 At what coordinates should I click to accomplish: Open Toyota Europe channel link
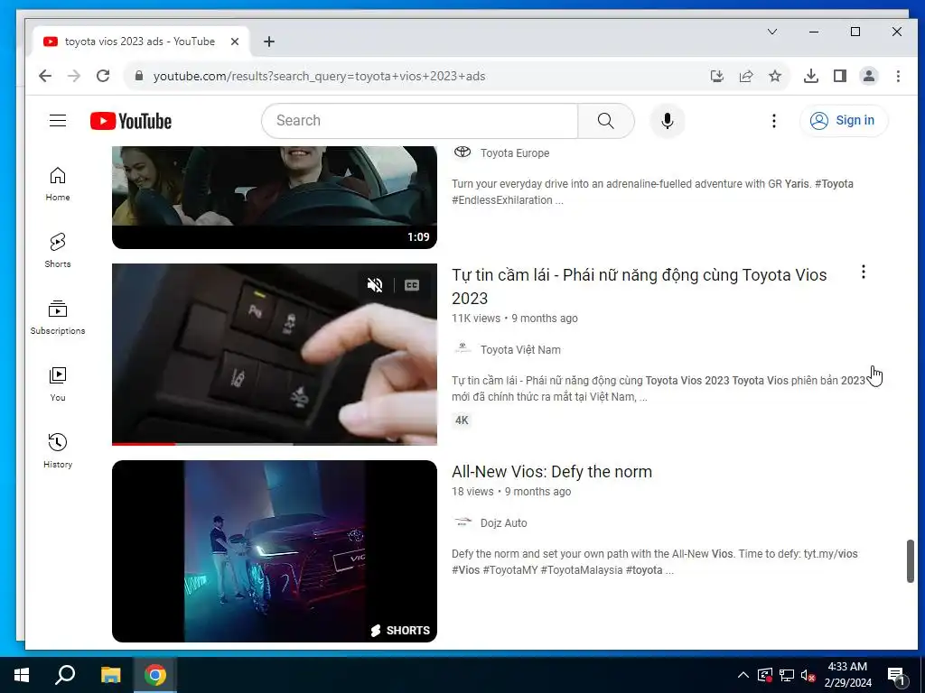pyautogui.click(x=515, y=152)
